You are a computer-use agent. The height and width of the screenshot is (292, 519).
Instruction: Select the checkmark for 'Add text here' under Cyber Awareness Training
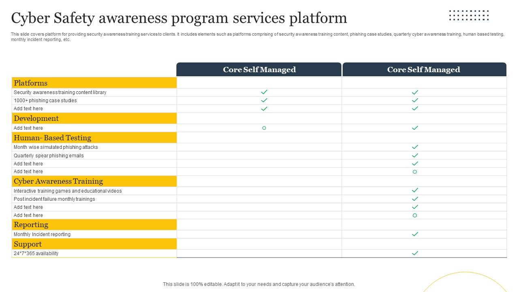coord(415,207)
